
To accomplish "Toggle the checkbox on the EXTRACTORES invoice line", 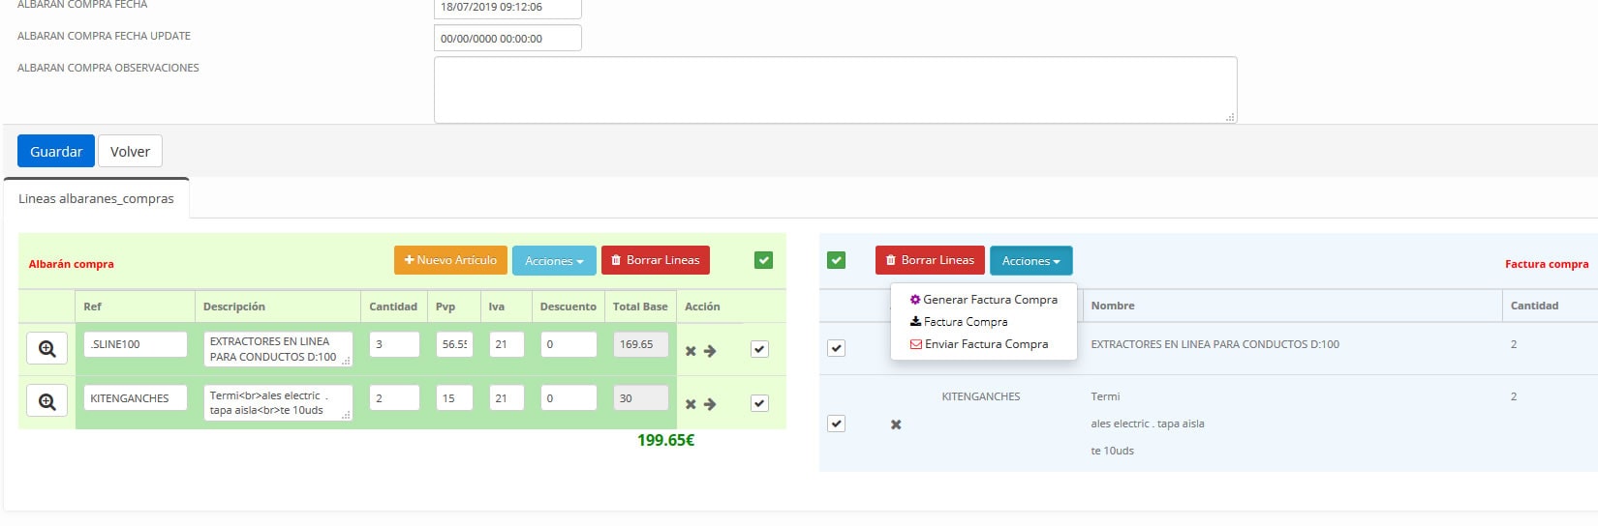I will coord(836,348).
